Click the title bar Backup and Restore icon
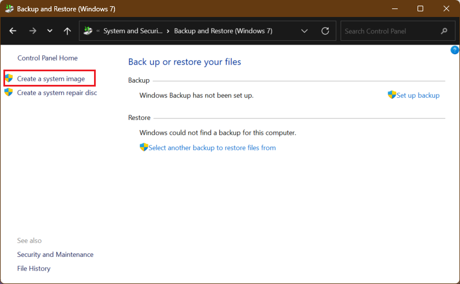This screenshot has width=460, height=284. (x=9, y=8)
